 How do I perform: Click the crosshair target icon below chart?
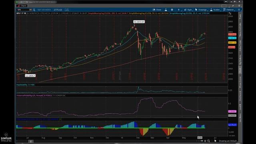205,141
